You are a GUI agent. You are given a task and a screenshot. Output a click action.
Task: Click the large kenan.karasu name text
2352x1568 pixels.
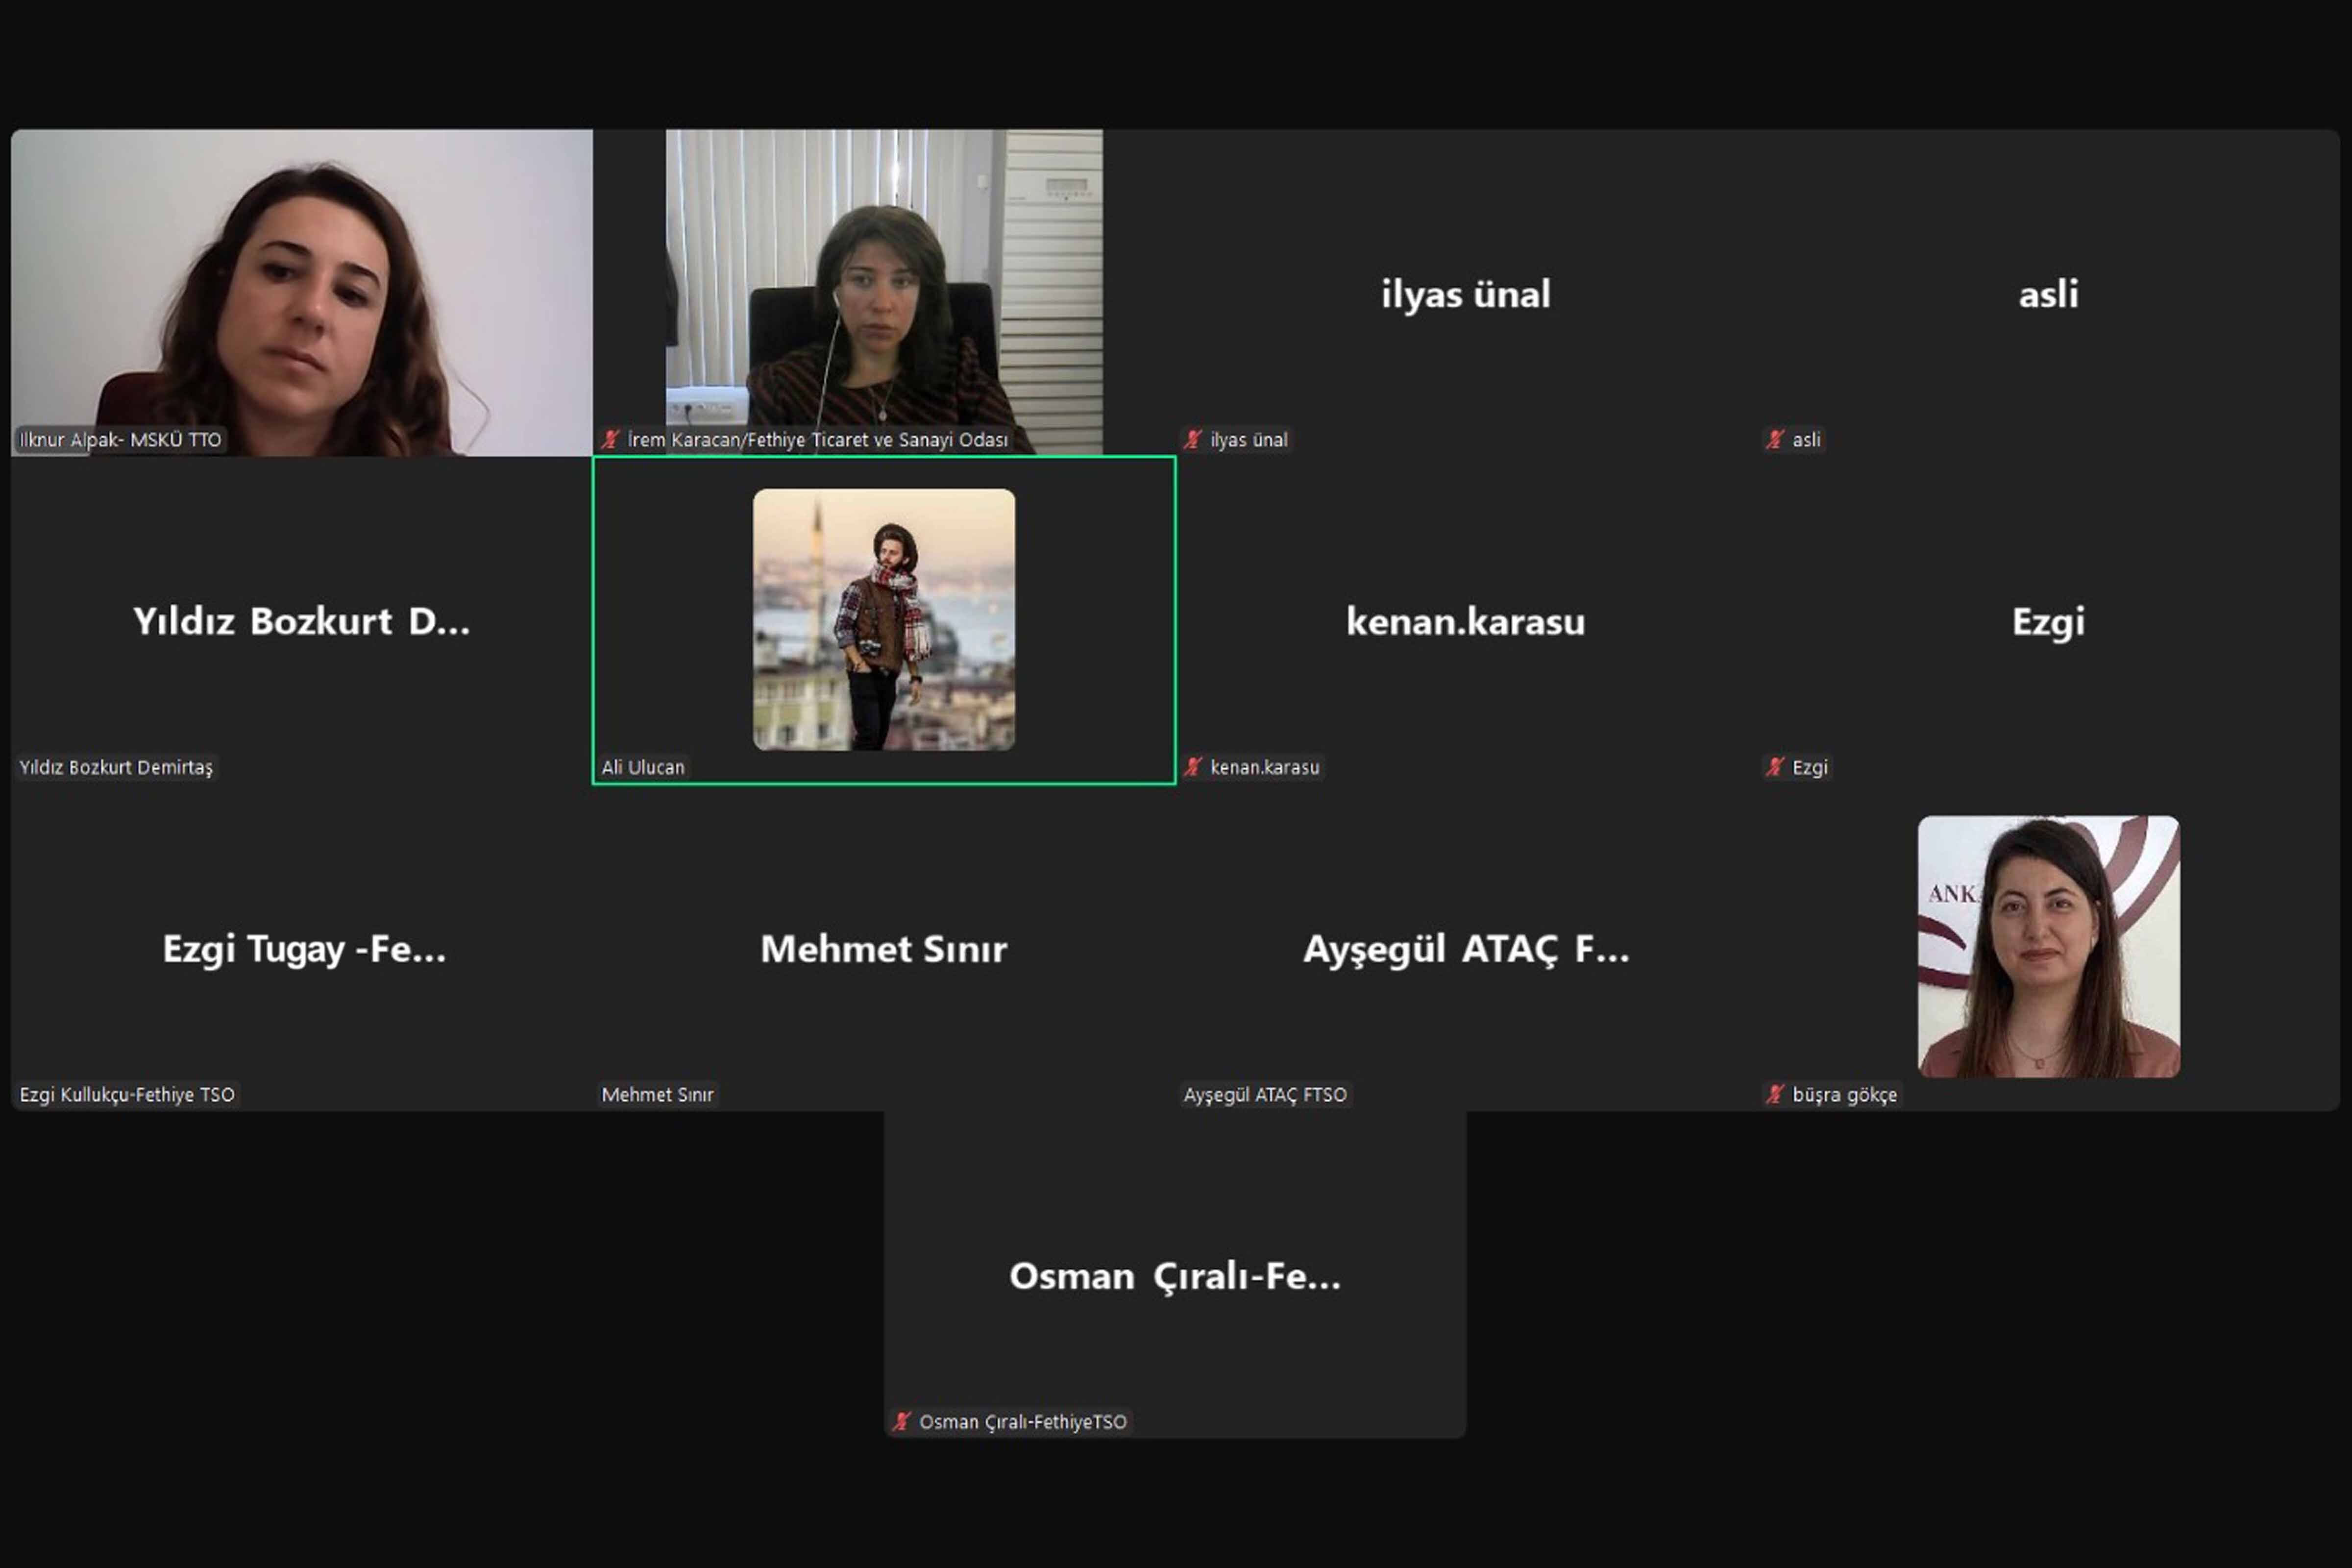tap(1466, 621)
